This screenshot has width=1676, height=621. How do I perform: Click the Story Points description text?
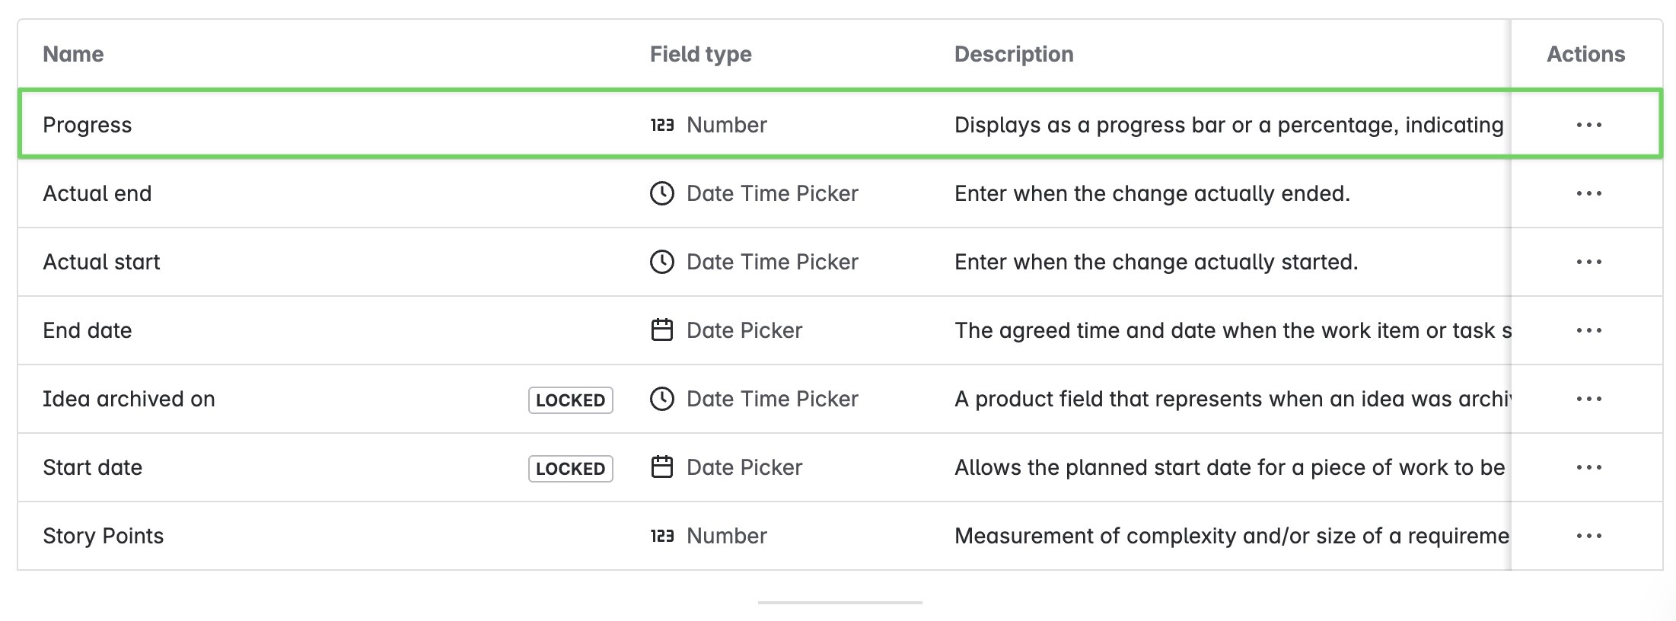pyautogui.click(x=1231, y=536)
